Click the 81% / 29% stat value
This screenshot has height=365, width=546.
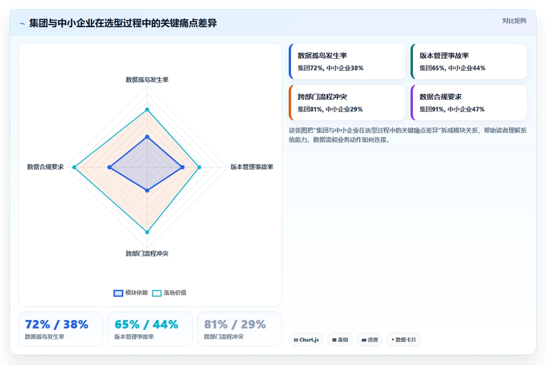pyautogui.click(x=235, y=325)
